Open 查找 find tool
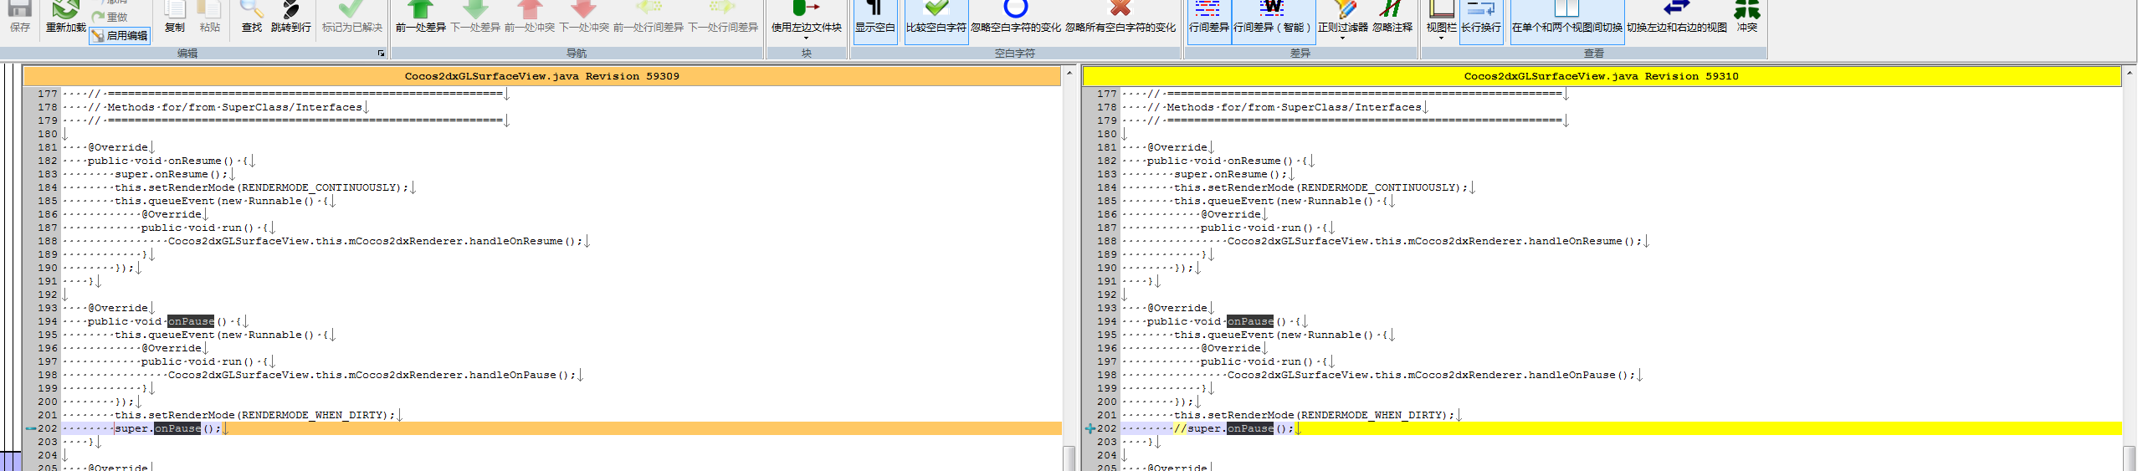The width and height of the screenshot is (2138, 471). click(x=252, y=17)
